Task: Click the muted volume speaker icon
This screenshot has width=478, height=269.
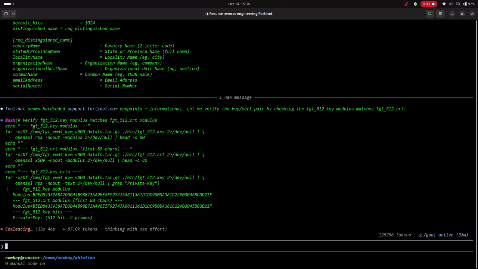Action: 451,4
